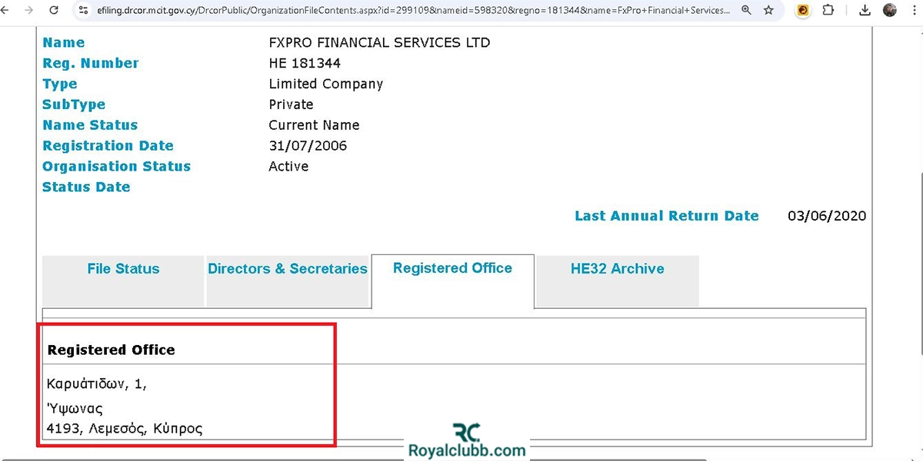Viewport: 923px width, 461px height.
Task: Click the zoom magnifier icon in address bar
Action: [747, 11]
